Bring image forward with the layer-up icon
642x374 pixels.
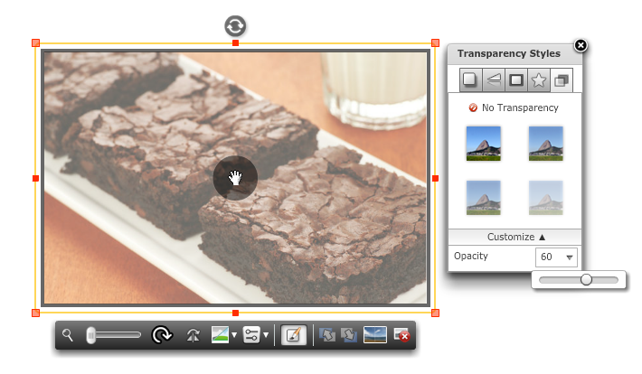click(327, 335)
